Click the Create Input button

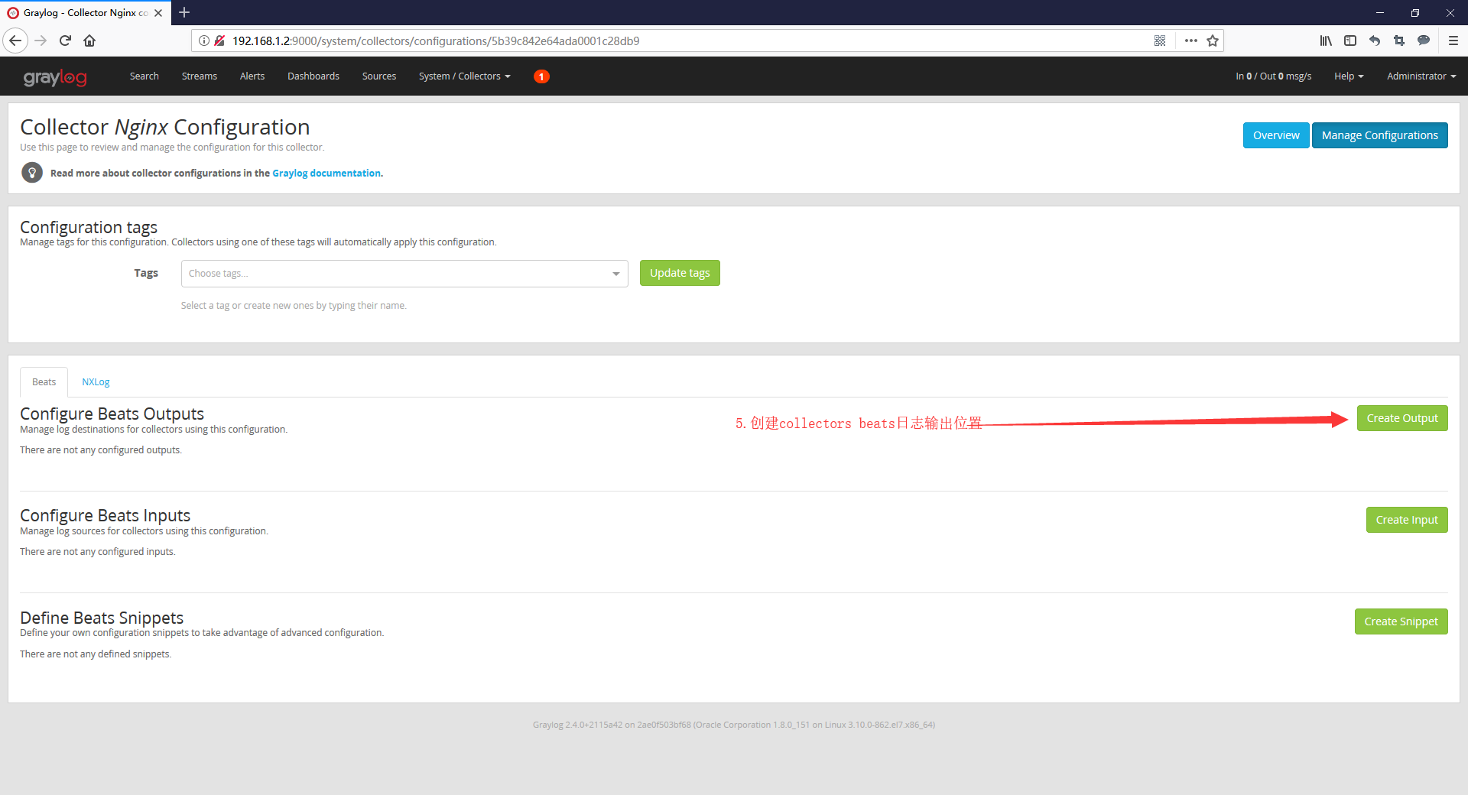pyautogui.click(x=1407, y=520)
